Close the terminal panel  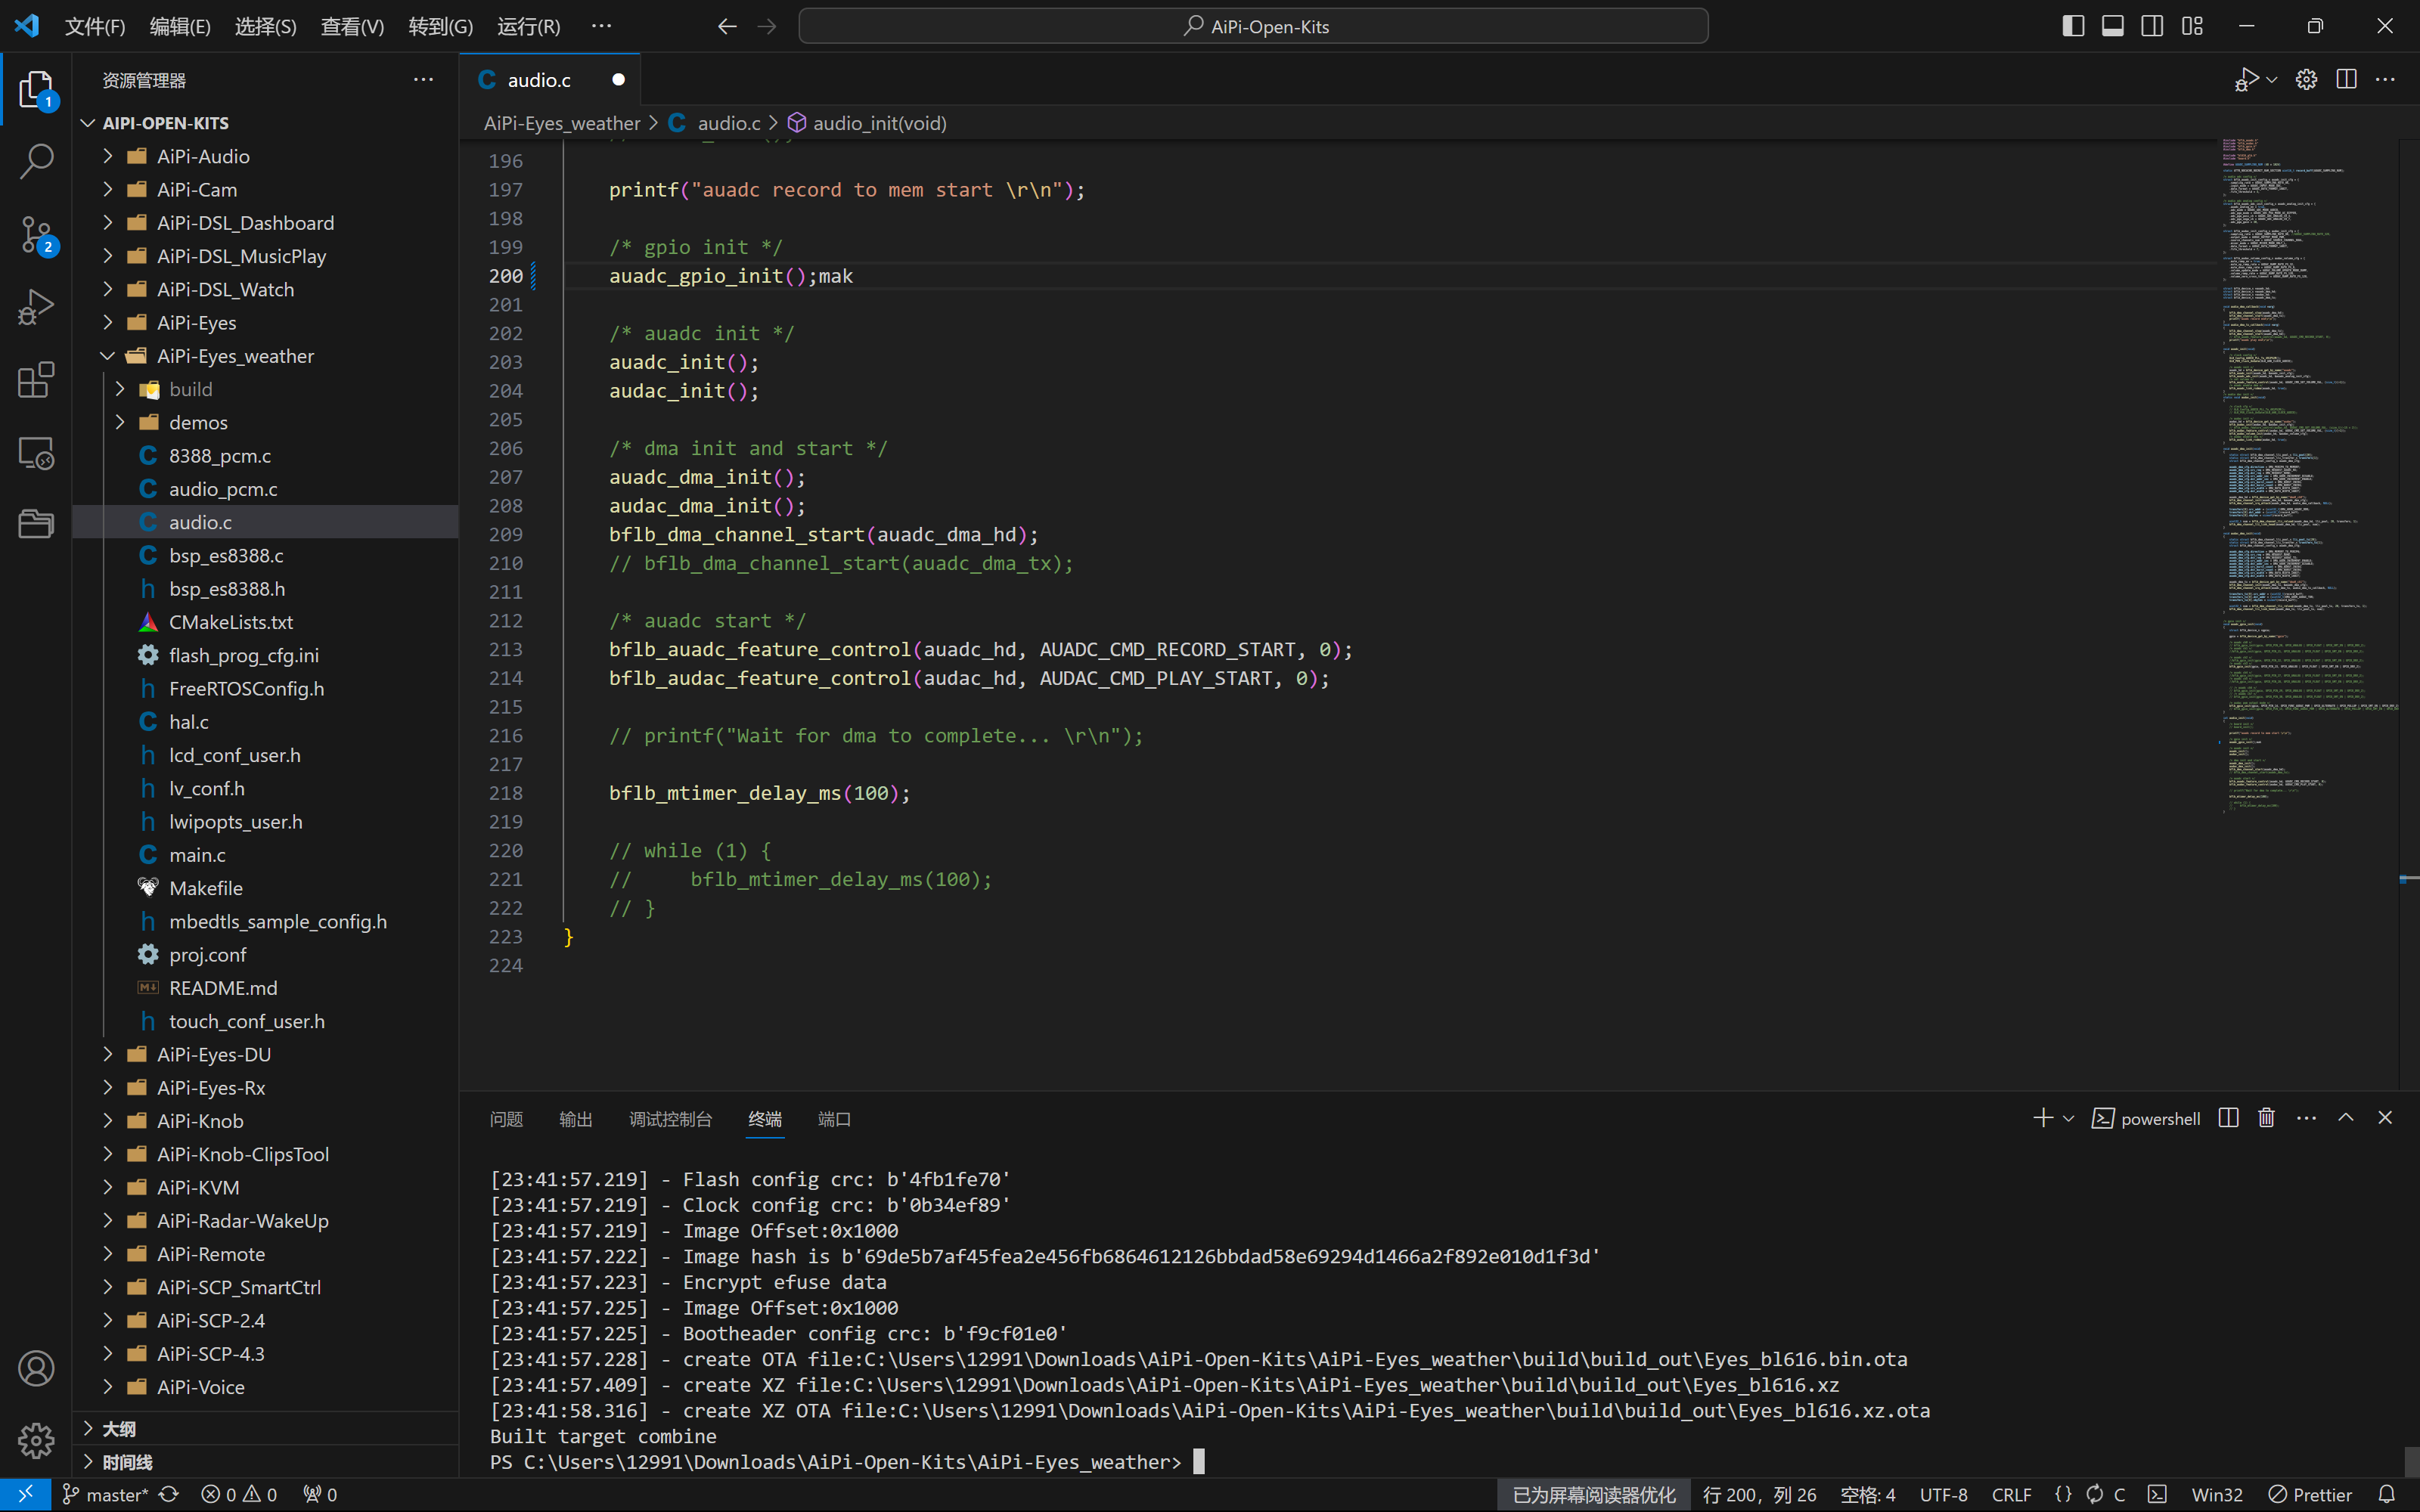tap(2385, 1118)
